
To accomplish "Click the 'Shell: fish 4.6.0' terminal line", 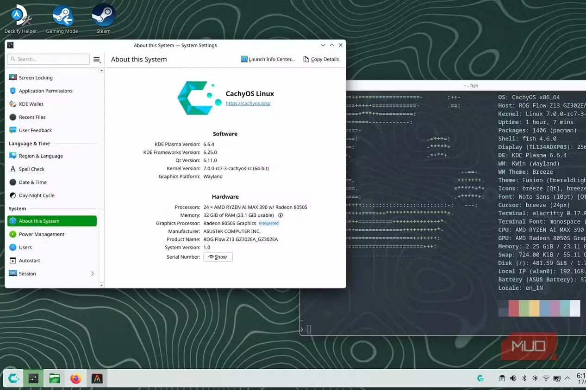I will tap(527, 139).
